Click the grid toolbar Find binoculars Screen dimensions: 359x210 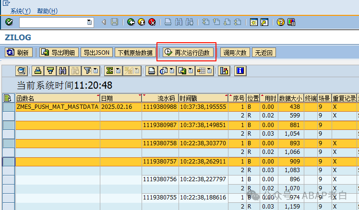click(x=62, y=71)
